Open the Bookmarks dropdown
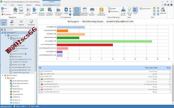 coord(7,14)
